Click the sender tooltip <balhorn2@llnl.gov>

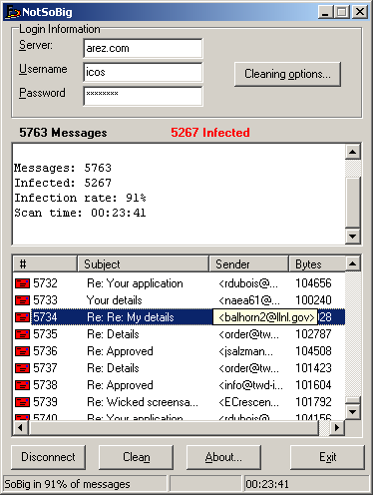(x=265, y=317)
